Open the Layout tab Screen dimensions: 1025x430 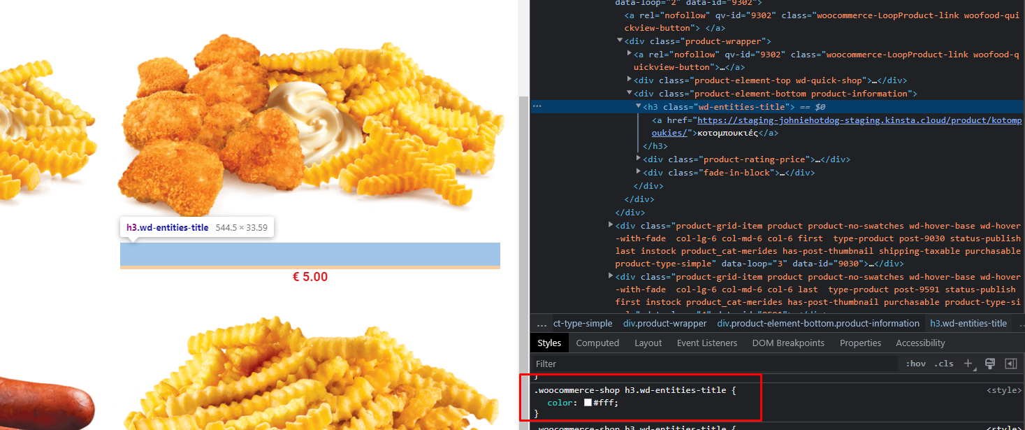(648, 343)
